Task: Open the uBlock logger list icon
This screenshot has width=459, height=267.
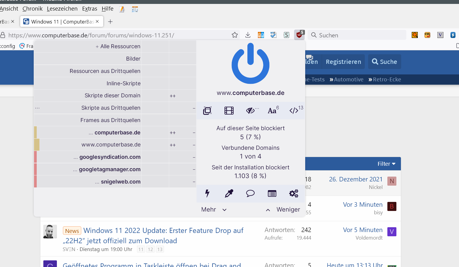Action: [x=272, y=193]
